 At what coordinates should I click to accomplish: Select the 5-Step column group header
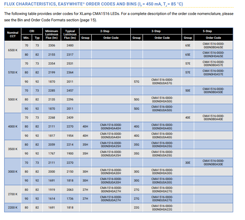click(207, 31)
